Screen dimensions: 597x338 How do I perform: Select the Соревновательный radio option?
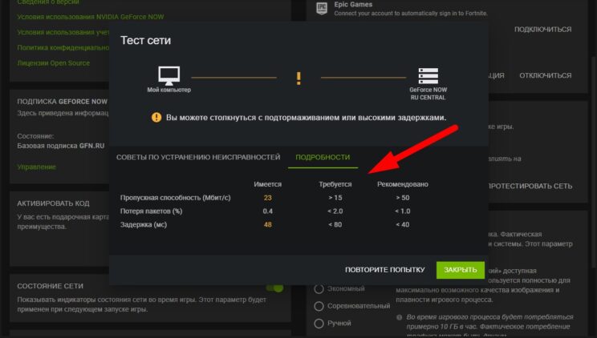[319, 306]
